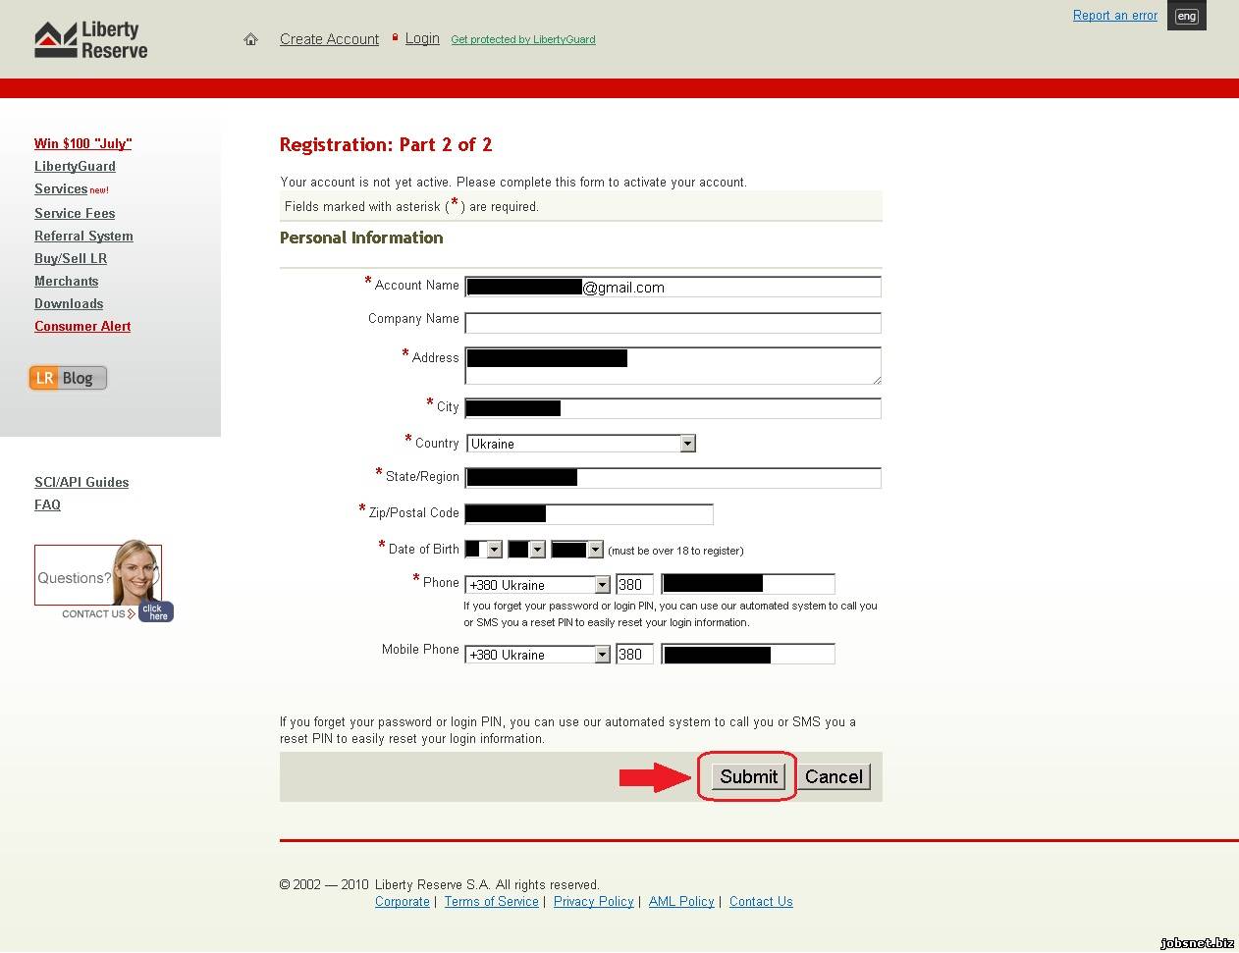The width and height of the screenshot is (1239, 953).
Task: Open the SCI/API Guides link
Action: point(81,482)
